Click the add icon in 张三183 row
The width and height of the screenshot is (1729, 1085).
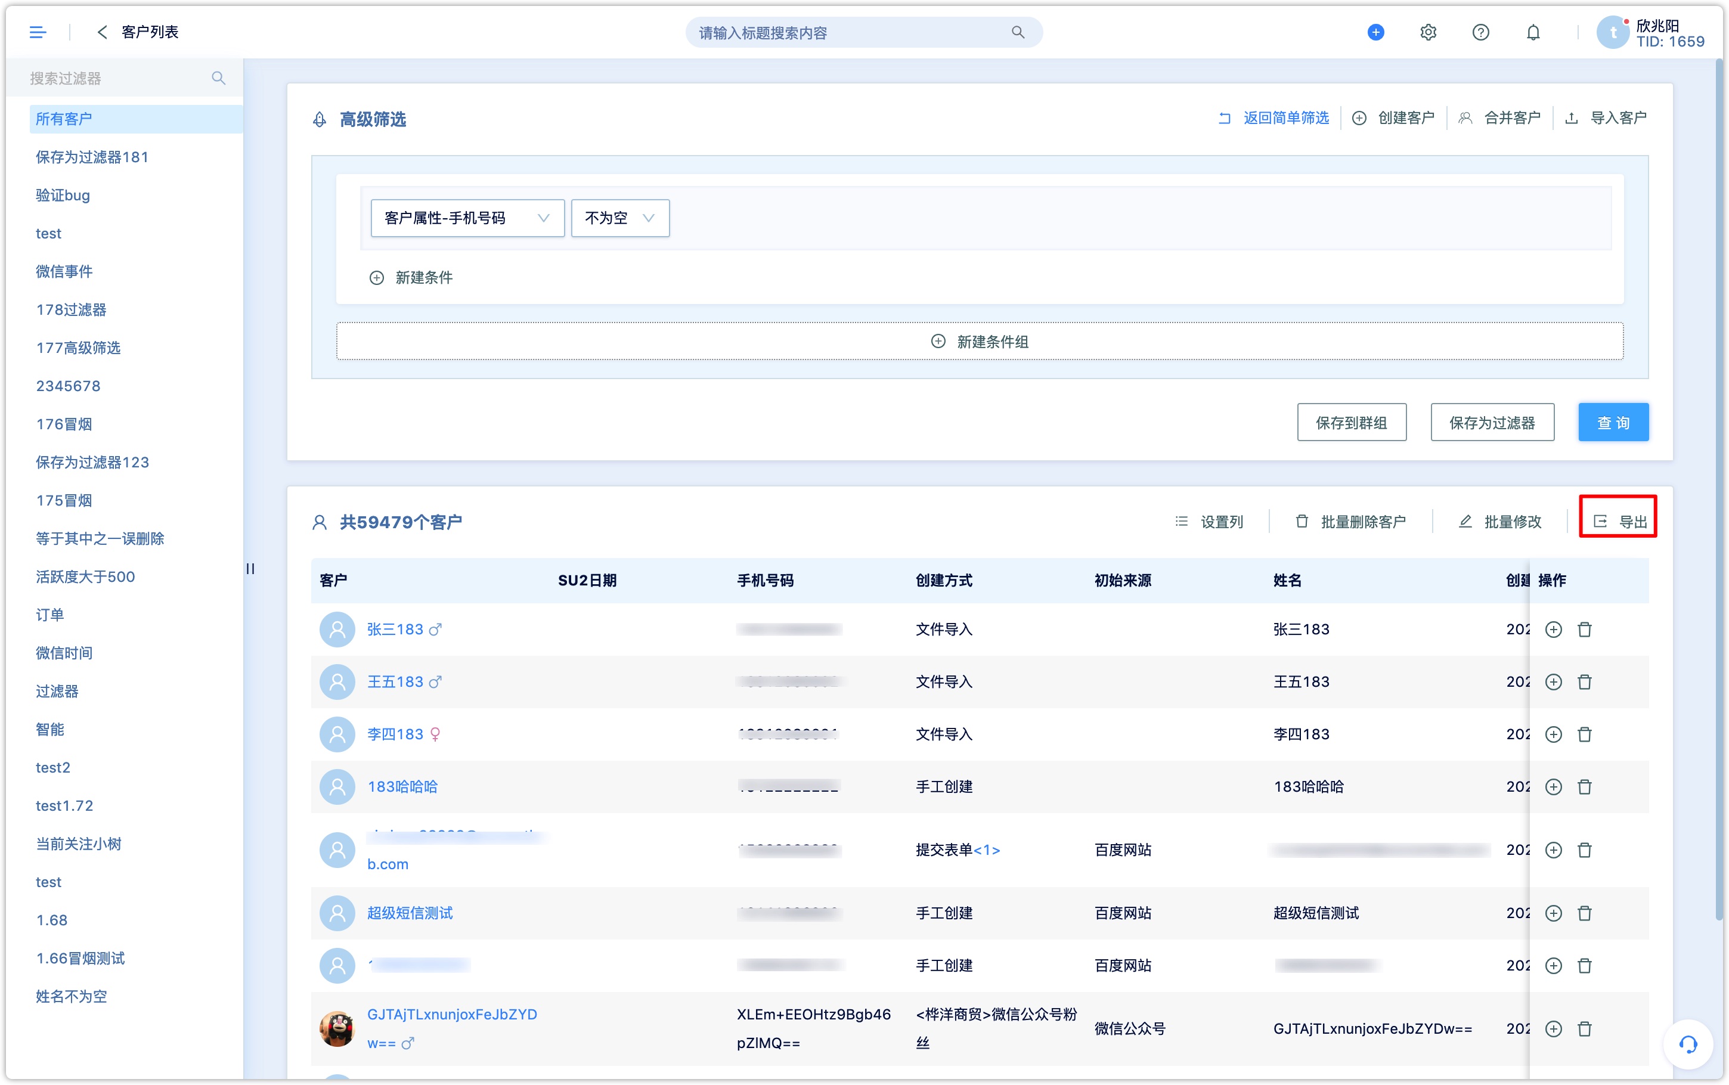coord(1553,630)
